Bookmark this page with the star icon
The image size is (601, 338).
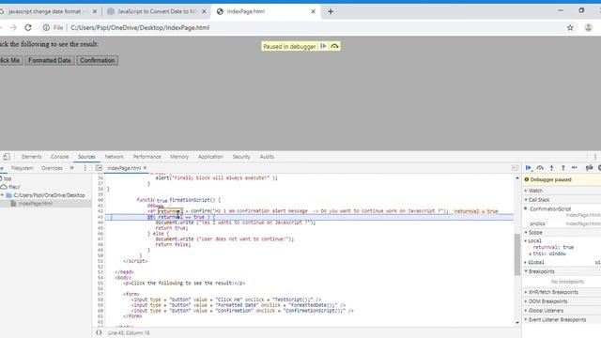point(570,27)
